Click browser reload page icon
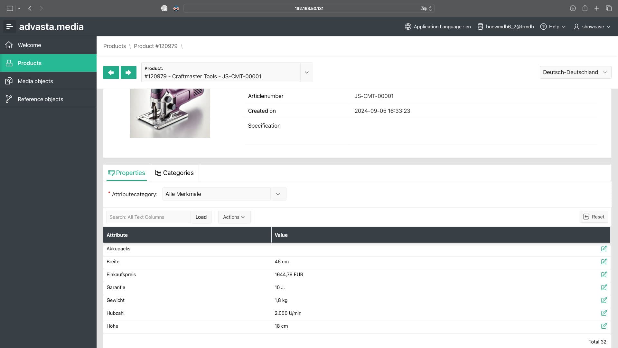This screenshot has height=348, width=618. point(430,8)
